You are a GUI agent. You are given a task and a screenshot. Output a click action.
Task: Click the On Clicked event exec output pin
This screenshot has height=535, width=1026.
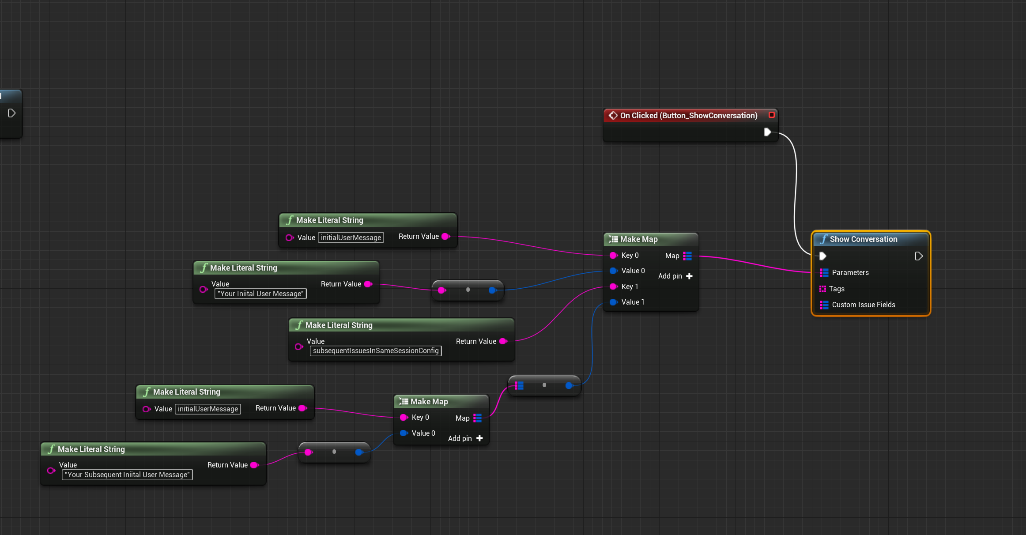click(767, 132)
